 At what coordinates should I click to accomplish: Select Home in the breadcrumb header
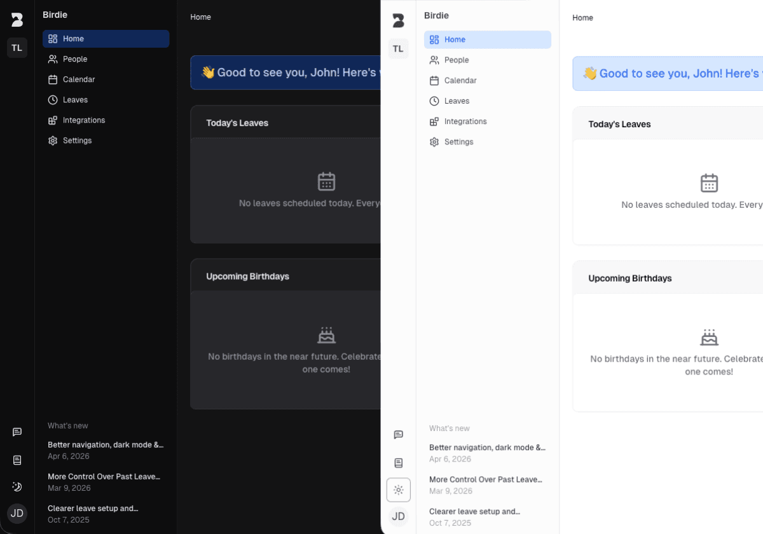tap(200, 17)
